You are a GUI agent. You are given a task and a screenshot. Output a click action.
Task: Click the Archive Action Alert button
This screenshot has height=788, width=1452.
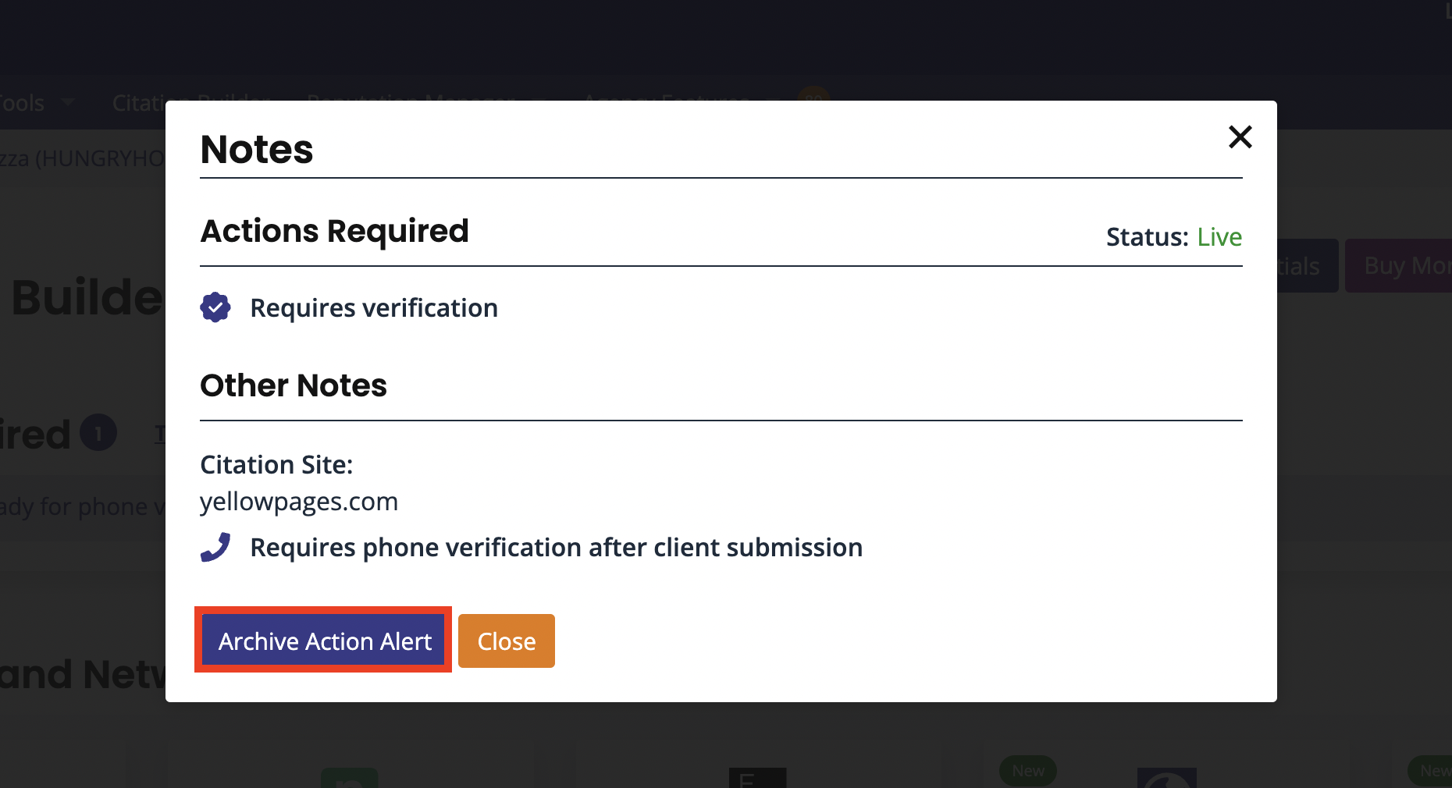[324, 641]
